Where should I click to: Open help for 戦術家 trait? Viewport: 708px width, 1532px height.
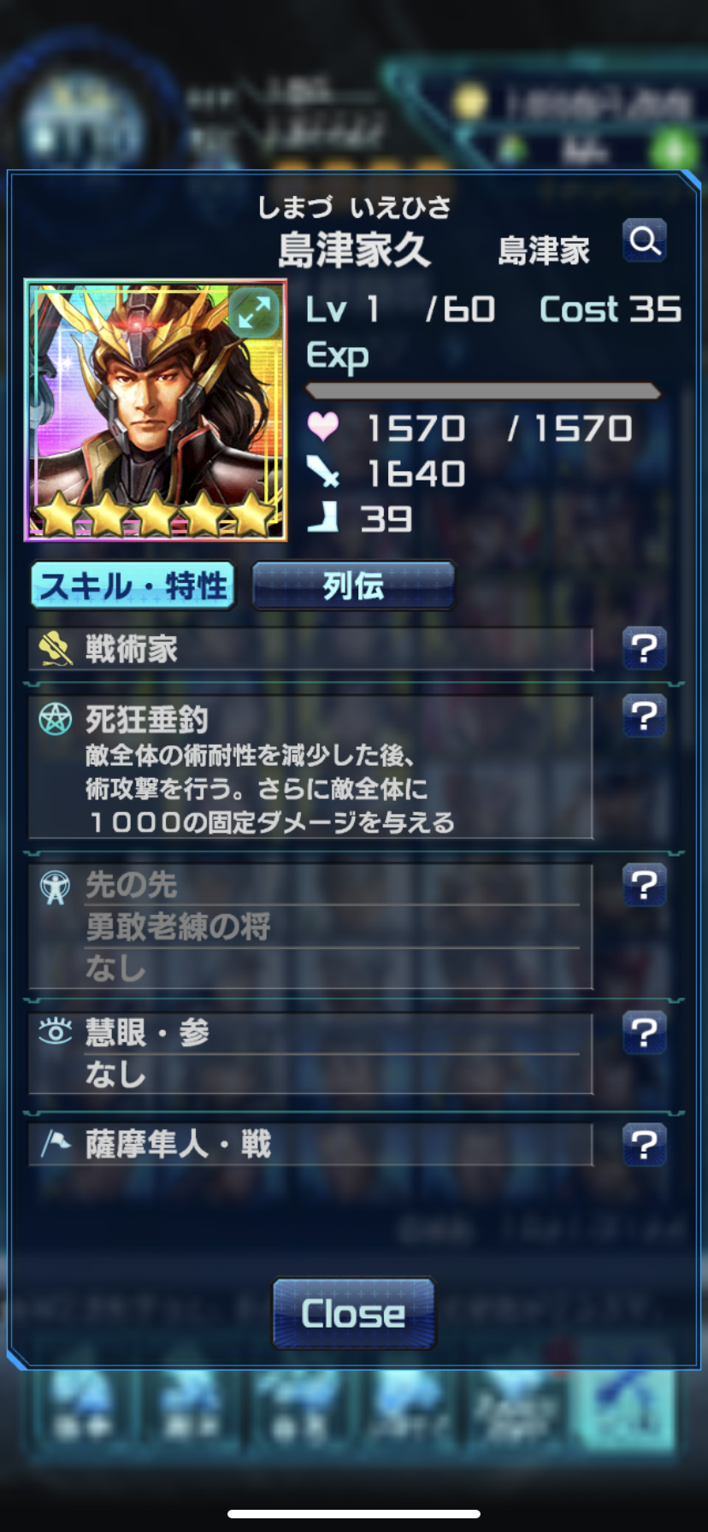[x=645, y=649]
